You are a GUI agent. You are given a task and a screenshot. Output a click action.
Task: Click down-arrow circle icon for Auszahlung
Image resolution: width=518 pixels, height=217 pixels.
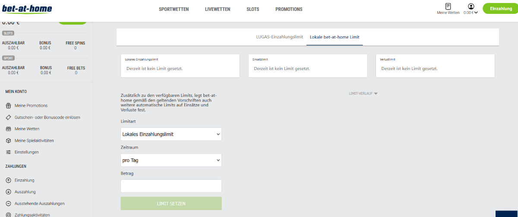click(8, 192)
